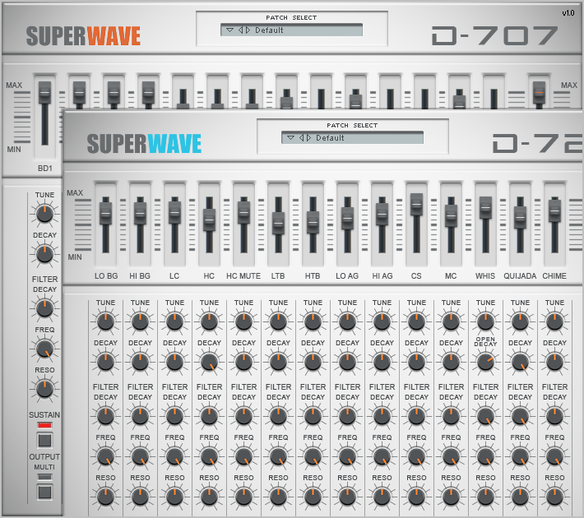Click the BD1 FILTER DECAY knob
This screenshot has height=518, width=584.
(x=44, y=308)
